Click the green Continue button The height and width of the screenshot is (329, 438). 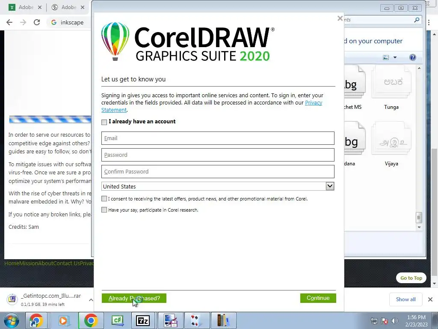point(318,298)
